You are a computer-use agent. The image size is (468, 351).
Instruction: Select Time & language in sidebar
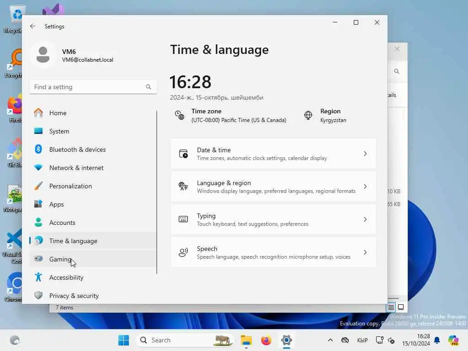(x=93, y=240)
